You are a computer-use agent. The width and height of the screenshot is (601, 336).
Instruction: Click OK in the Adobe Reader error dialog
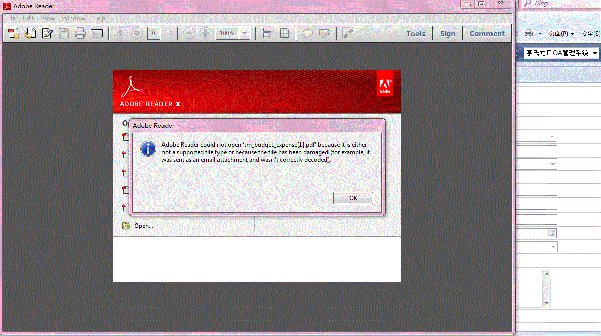pyautogui.click(x=353, y=198)
